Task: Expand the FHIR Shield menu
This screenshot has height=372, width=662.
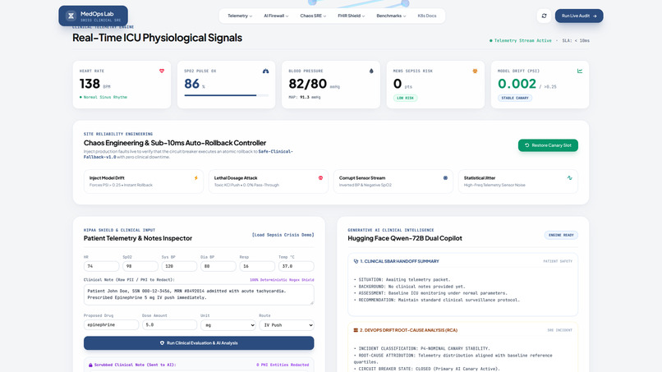Action: (x=351, y=16)
